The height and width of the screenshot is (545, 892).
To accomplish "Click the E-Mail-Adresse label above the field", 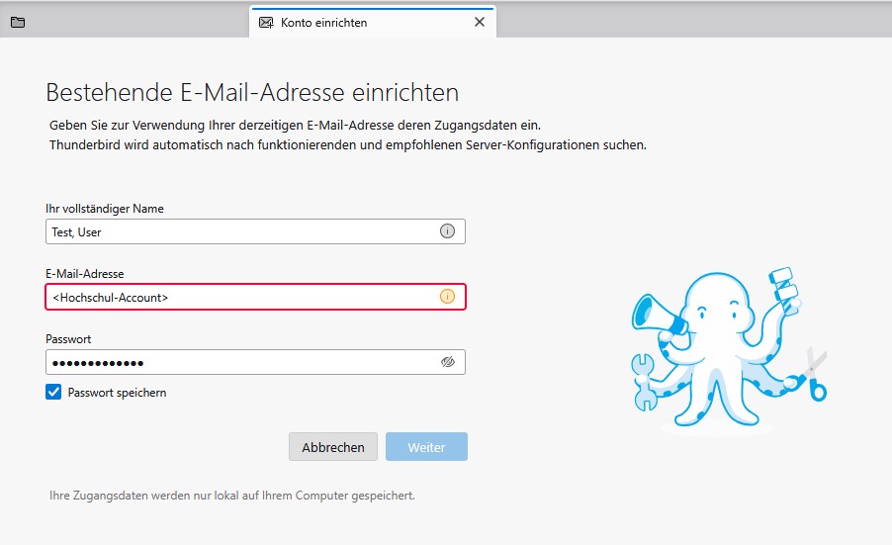I will [85, 274].
